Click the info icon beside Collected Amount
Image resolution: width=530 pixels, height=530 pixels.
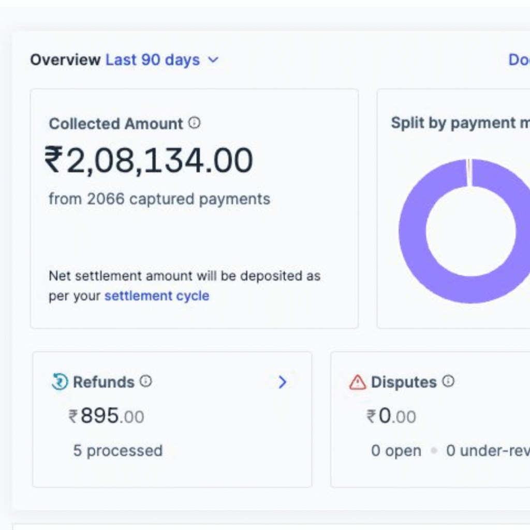[x=194, y=123]
